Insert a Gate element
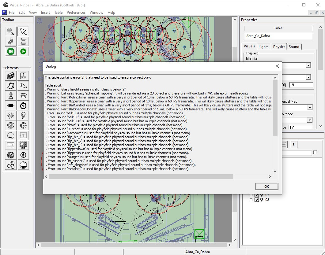Image resolution: width=325 pixels, height=255 pixels. coord(23,76)
